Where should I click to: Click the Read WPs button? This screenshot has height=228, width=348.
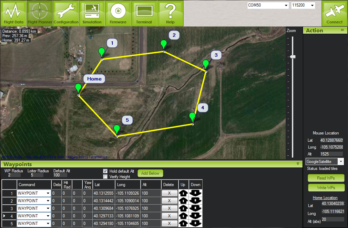tap(326, 178)
